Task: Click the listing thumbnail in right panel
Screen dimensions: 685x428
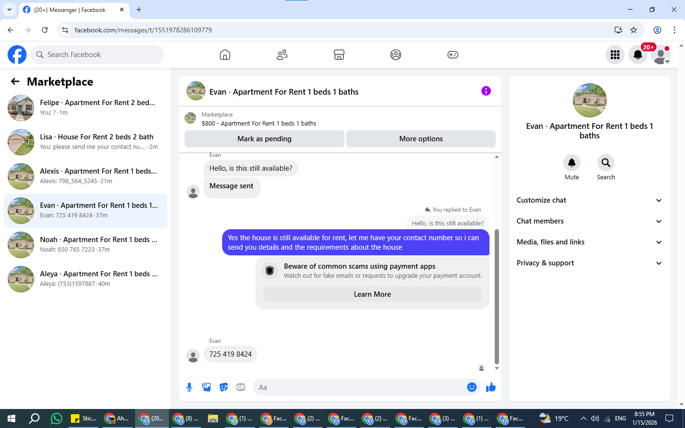Action: pyautogui.click(x=590, y=100)
